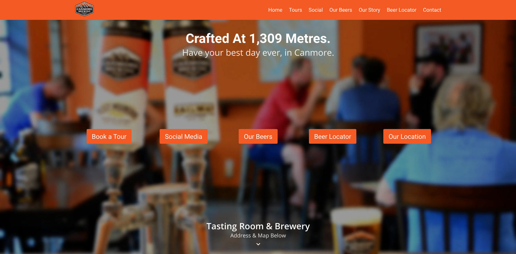Click the Have your best day ever tagline
This screenshot has width=516, height=254.
tap(258, 53)
